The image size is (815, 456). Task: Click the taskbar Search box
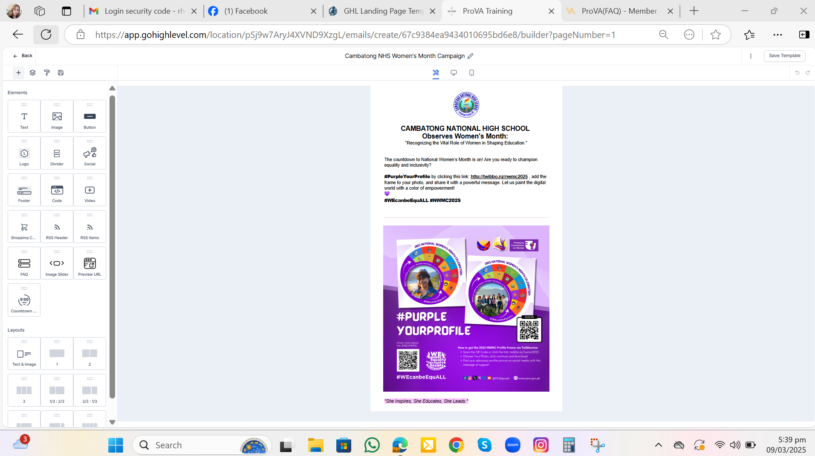pos(202,445)
